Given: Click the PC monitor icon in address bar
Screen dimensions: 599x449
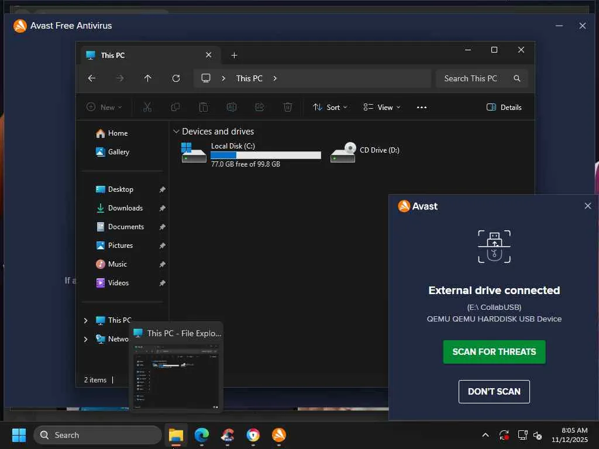Looking at the screenshot, I should click(206, 78).
